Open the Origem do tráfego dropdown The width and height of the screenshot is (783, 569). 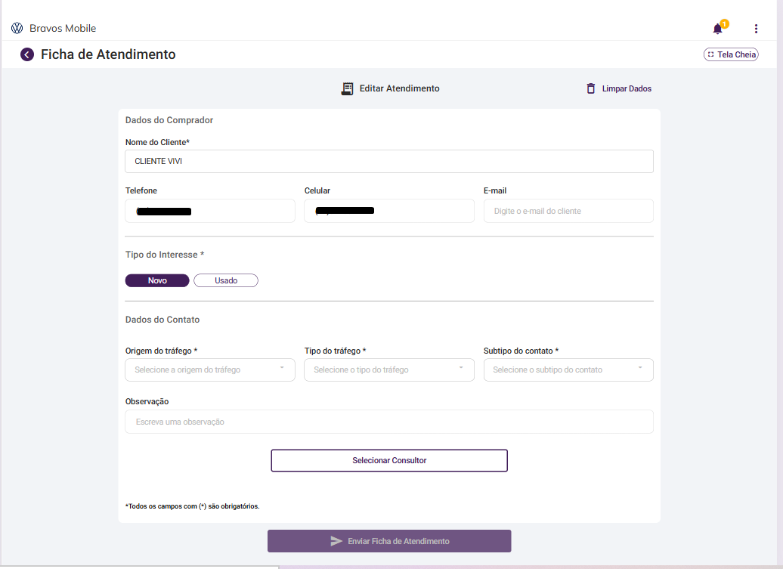[210, 370]
